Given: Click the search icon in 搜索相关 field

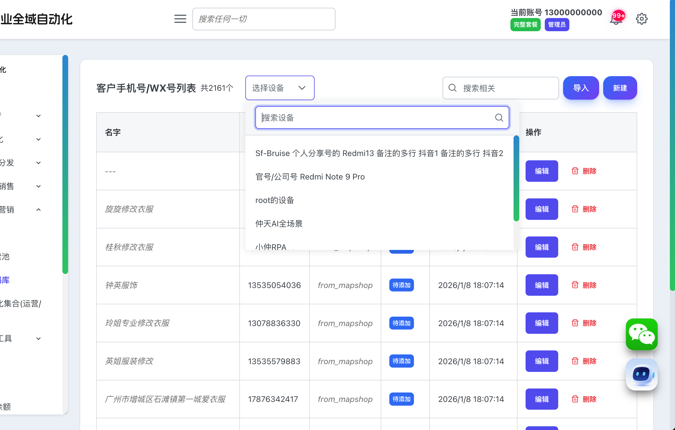Looking at the screenshot, I should pyautogui.click(x=453, y=88).
